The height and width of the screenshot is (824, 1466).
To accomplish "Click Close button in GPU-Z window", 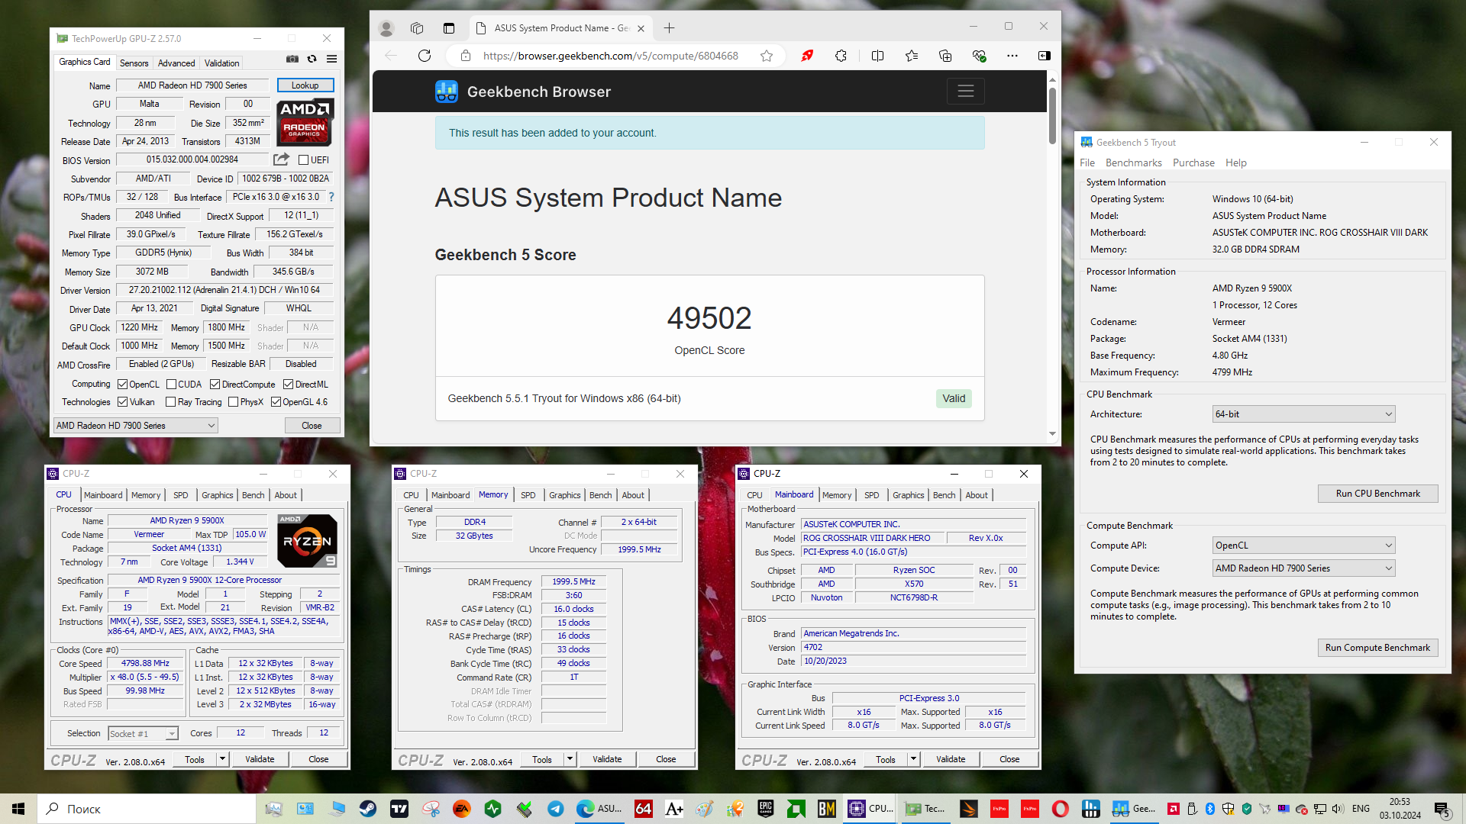I will 312,426.
